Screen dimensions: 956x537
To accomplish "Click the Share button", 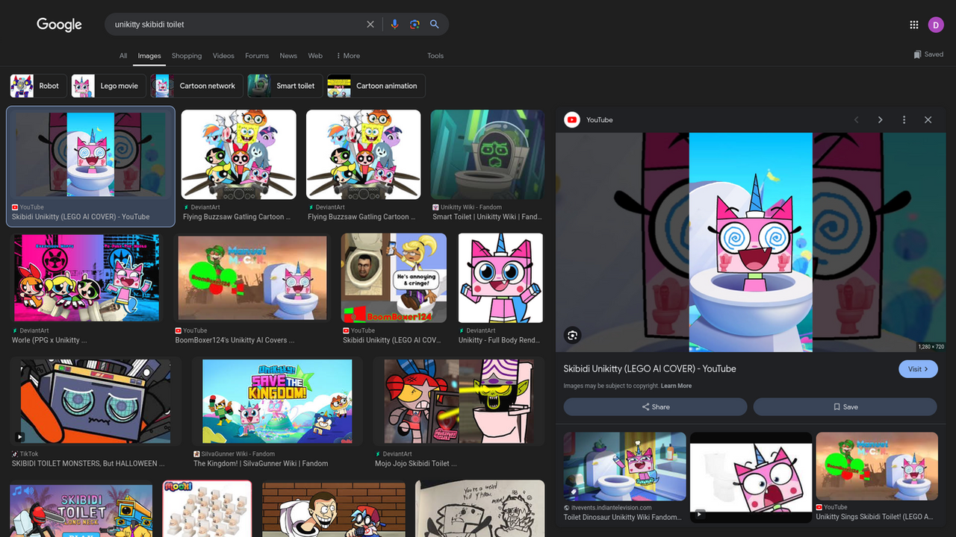I will (x=655, y=406).
